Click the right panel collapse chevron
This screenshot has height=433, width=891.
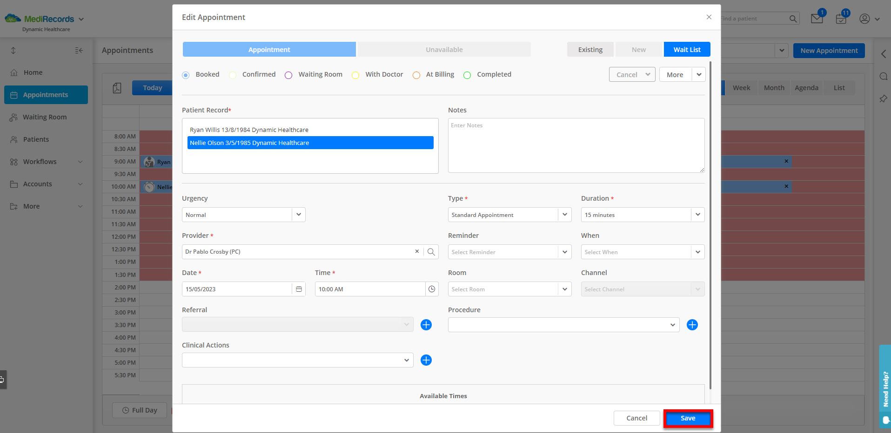tap(883, 54)
